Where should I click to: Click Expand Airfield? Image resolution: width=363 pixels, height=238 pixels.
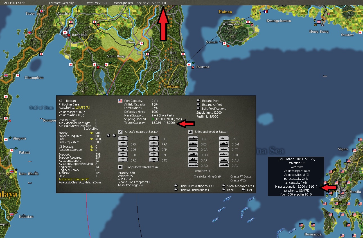click(x=212, y=105)
